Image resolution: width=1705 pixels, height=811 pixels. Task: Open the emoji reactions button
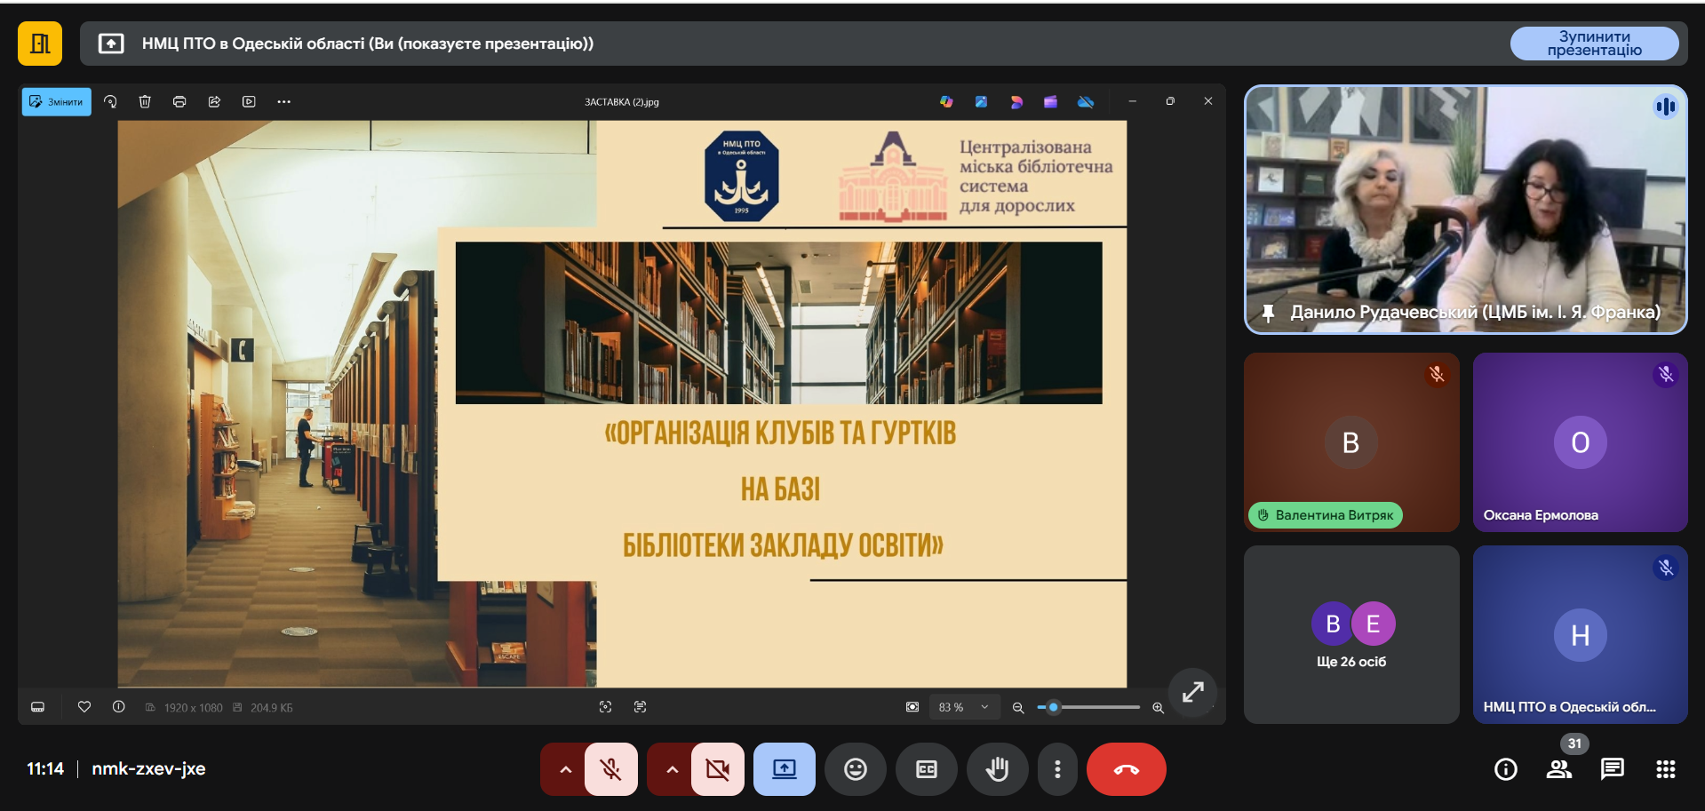click(855, 769)
